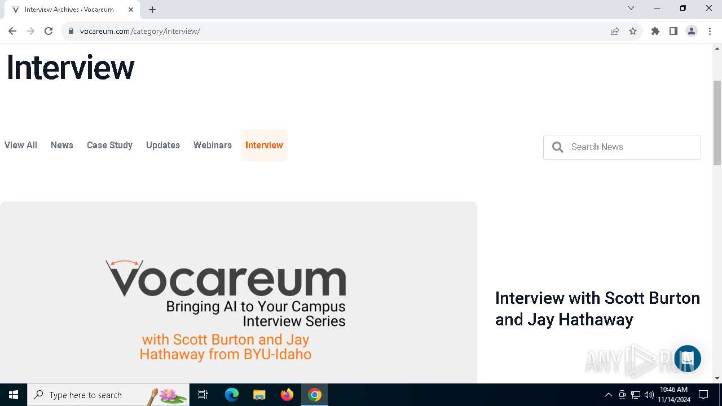
Task: Open network tray icon
Action: tap(636, 395)
